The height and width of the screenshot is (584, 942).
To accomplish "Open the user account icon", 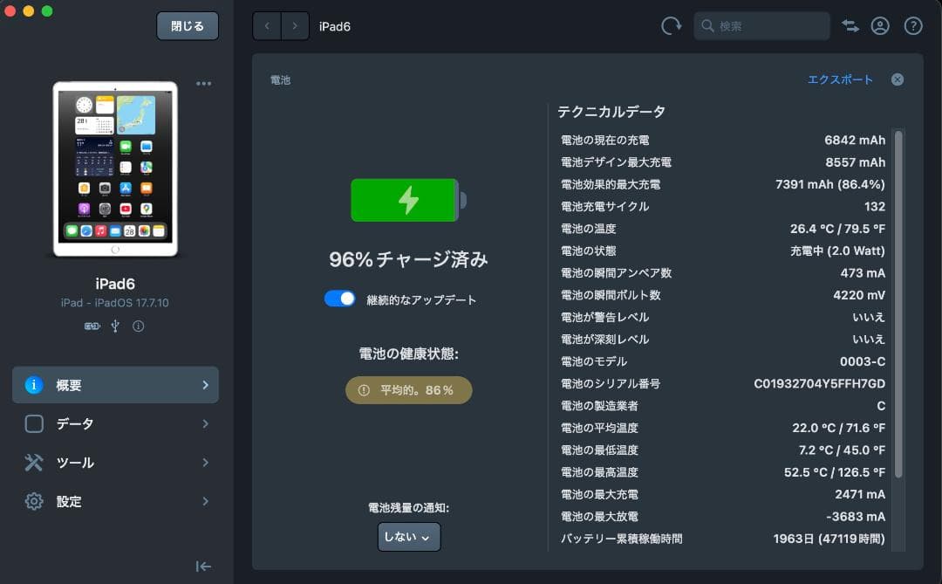I will click(880, 26).
